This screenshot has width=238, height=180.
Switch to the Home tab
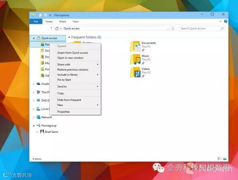pos(49,21)
